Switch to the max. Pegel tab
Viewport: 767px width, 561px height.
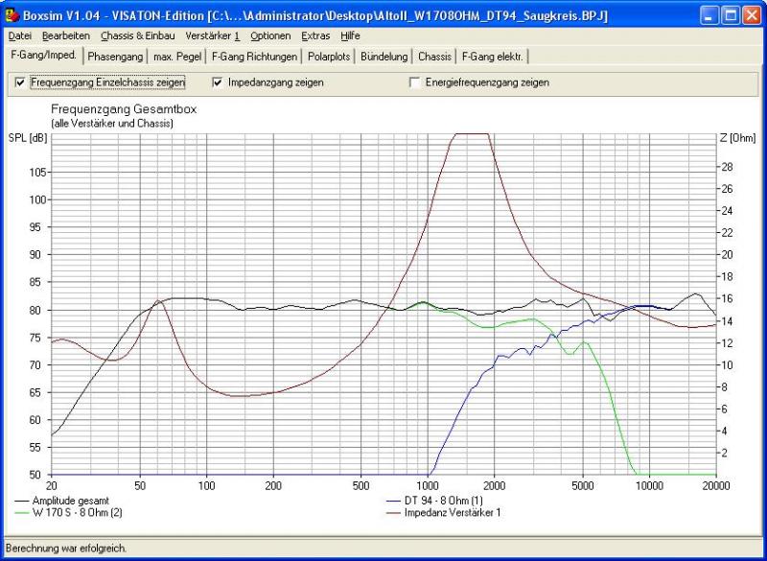point(177,57)
